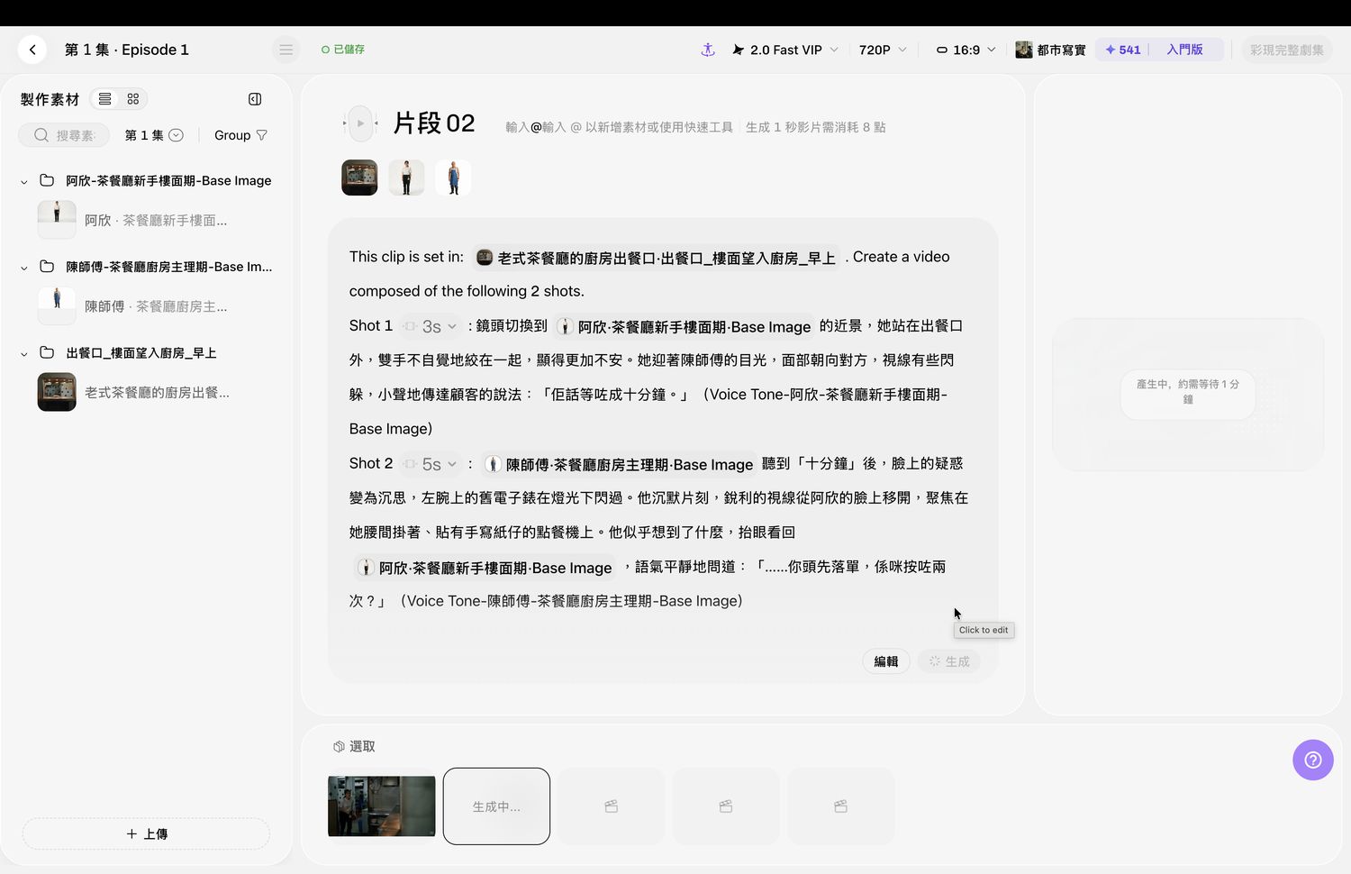Select the 陳師傅 · 茶餐廳廚房主 asset thumbnail in sidebar

coord(57,306)
